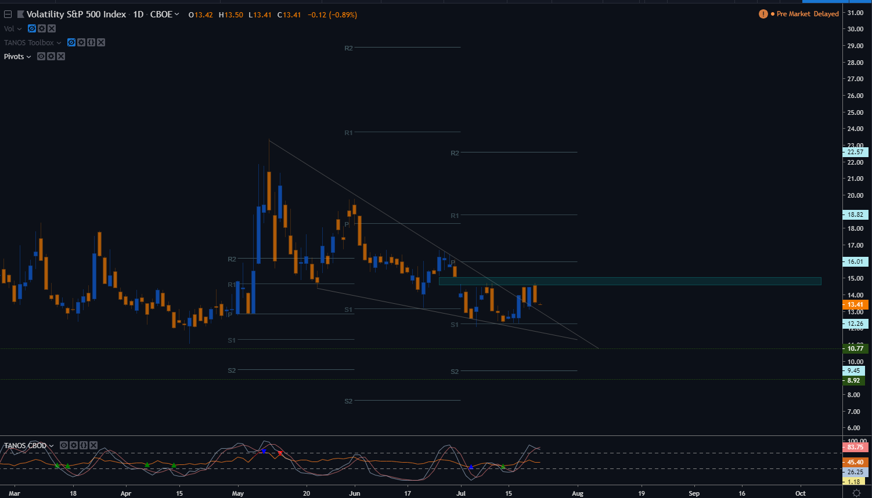Remove the TANOS CBOD indicator
The height and width of the screenshot is (498, 872).
click(x=93, y=445)
